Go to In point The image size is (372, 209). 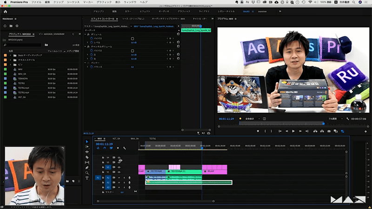(280, 131)
